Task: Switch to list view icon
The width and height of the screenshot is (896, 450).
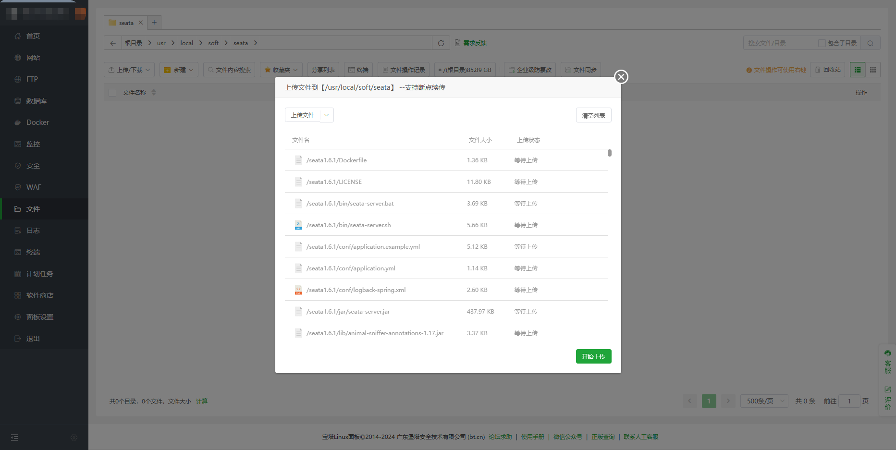Action: pos(858,70)
